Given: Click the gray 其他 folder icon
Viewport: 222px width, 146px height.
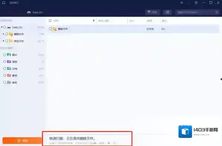Looking at the screenshot, I should (x=9, y=82).
